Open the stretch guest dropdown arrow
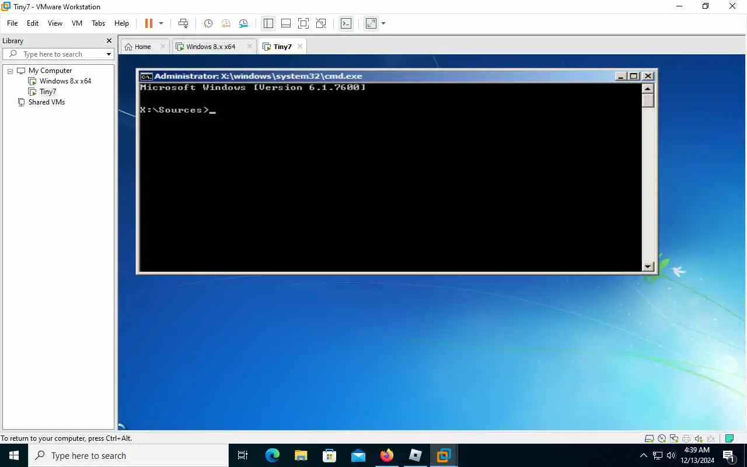The image size is (747, 467). (x=383, y=23)
